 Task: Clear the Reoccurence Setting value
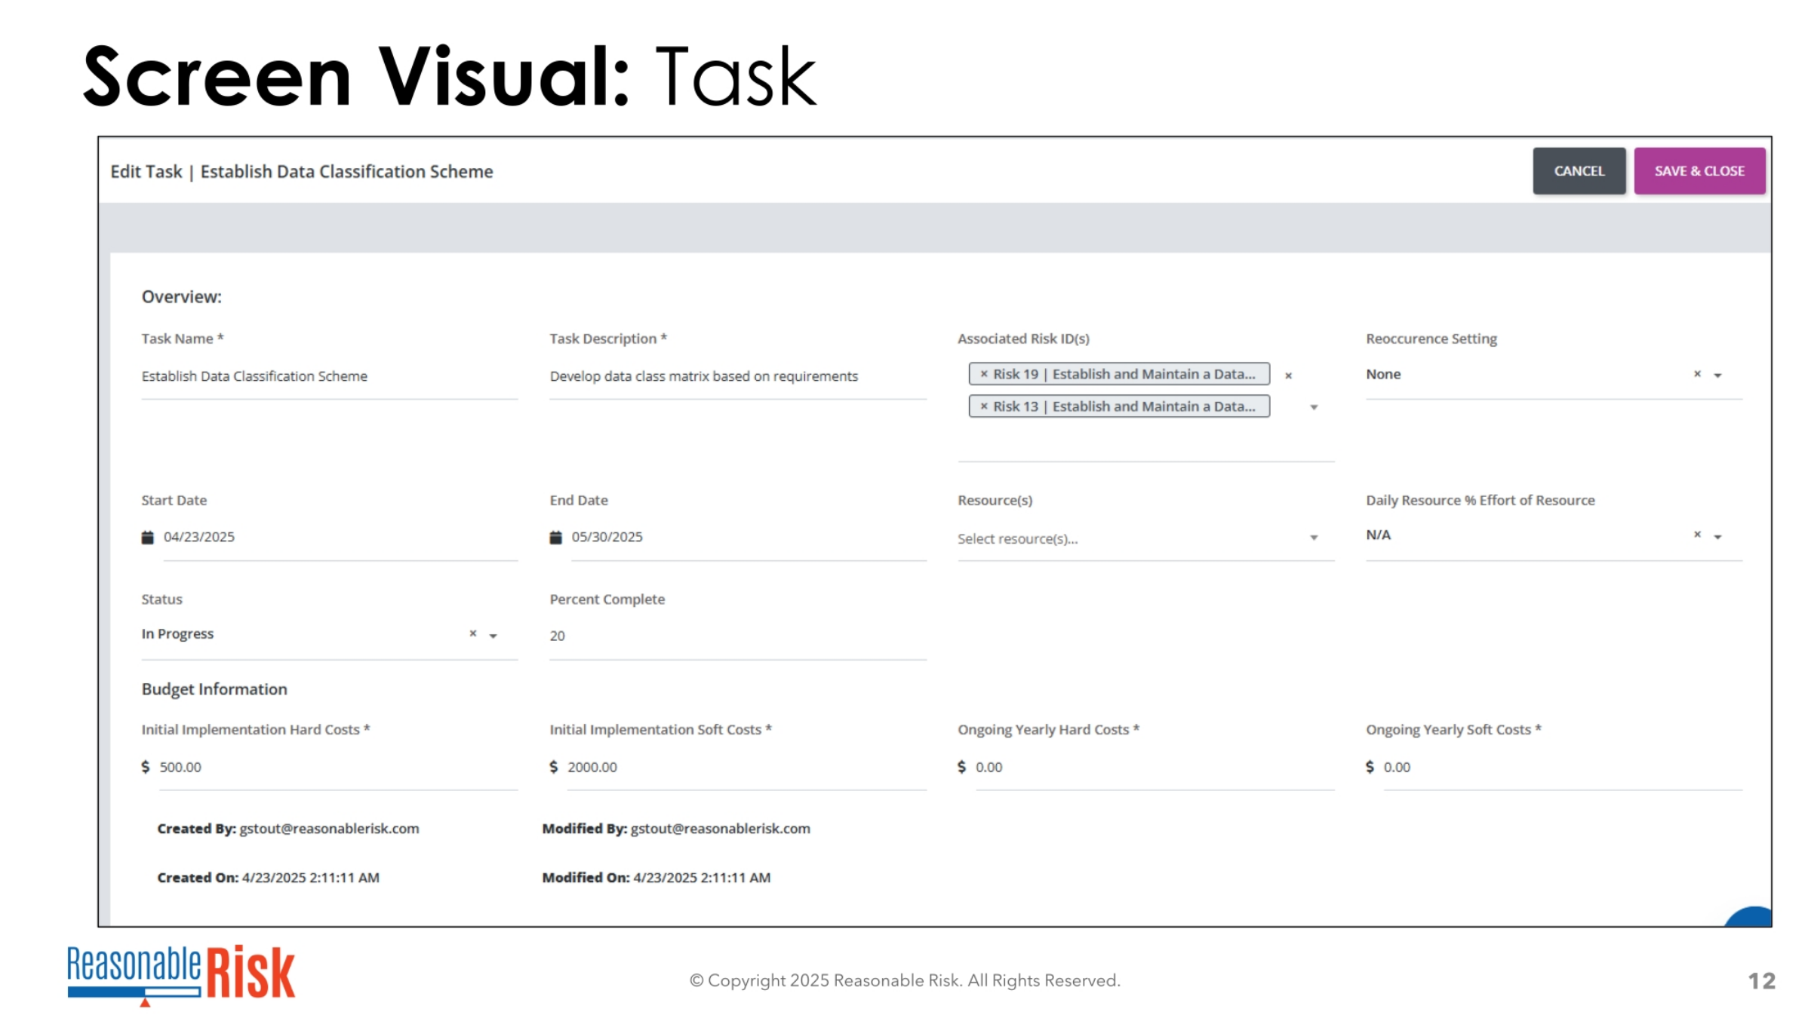(1697, 374)
